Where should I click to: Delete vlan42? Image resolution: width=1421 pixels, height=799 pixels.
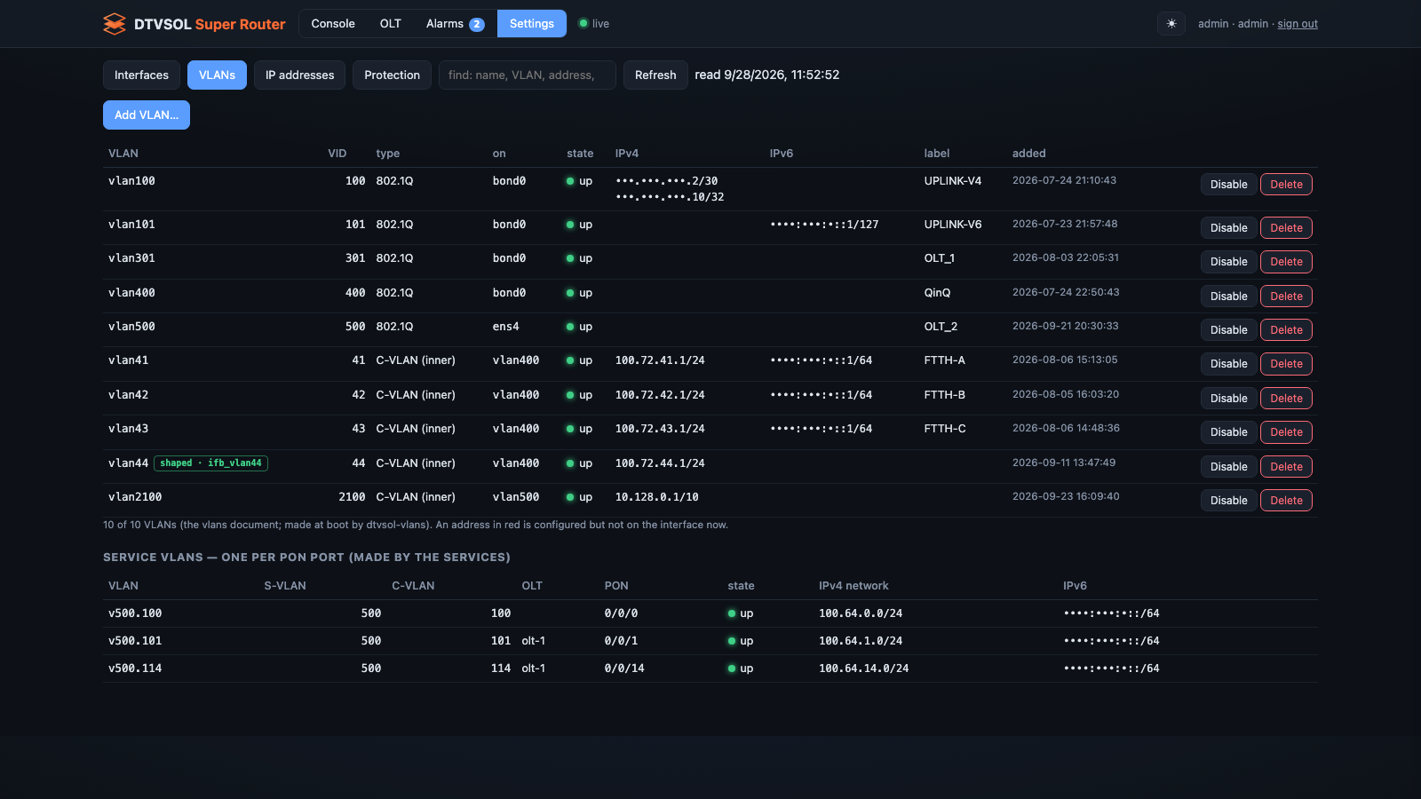click(x=1286, y=399)
